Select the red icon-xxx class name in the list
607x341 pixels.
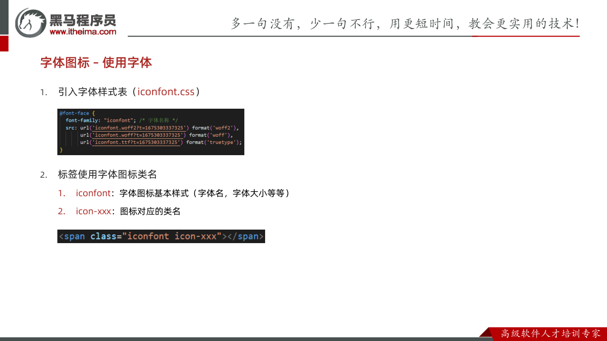click(93, 211)
